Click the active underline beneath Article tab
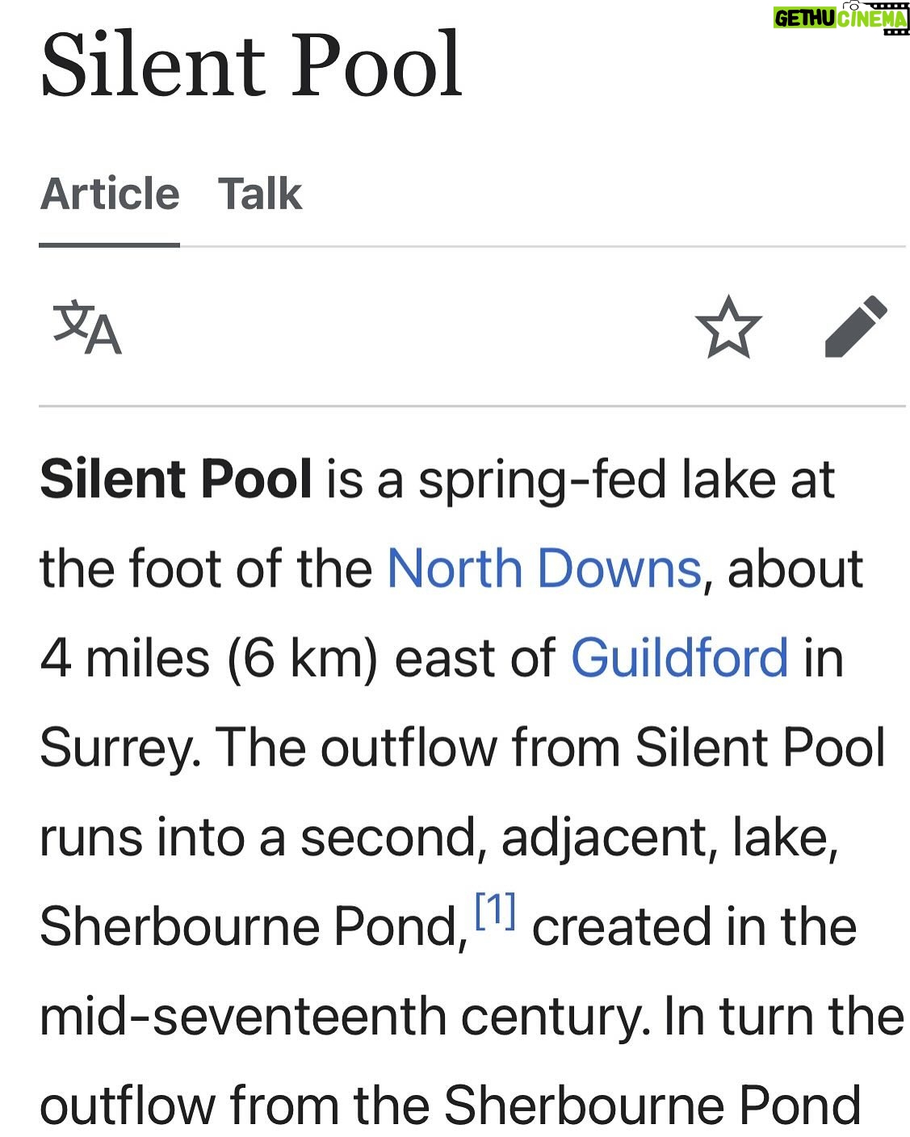Image resolution: width=910 pixels, height=1137 pixels. 110,244
